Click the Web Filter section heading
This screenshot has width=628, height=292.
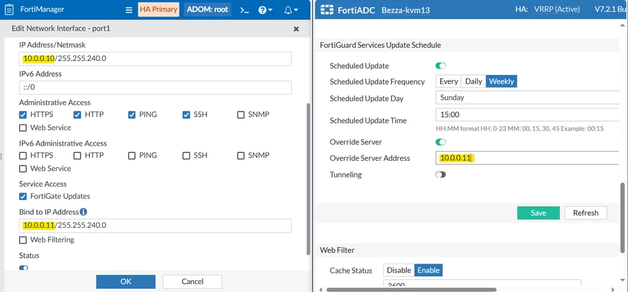[x=337, y=250]
